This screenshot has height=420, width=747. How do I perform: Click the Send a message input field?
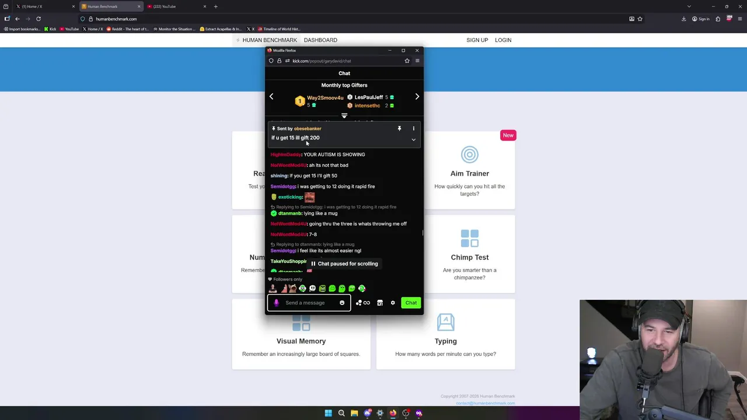[309, 303]
